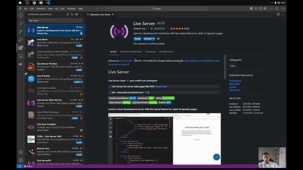Open the Help menu
Screen dimensions: 303x170
point(80,8)
